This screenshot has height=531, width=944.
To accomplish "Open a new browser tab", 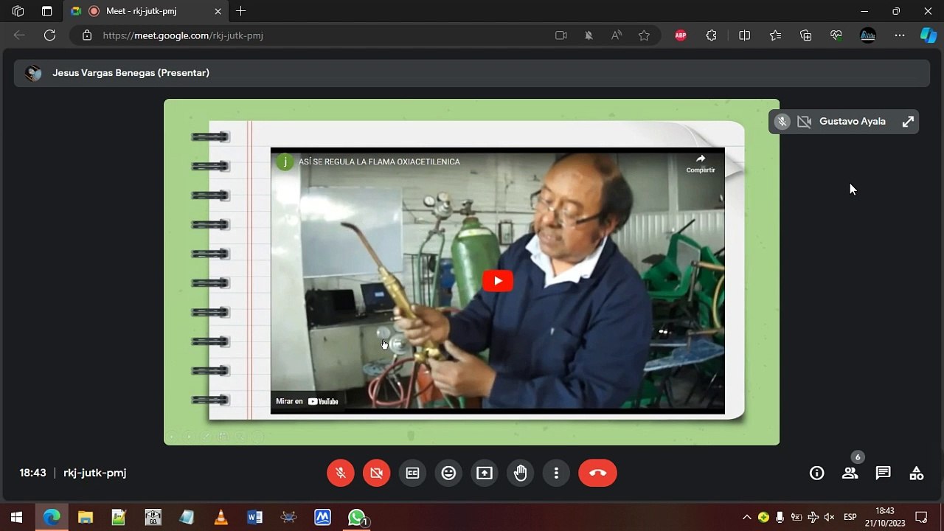I will (x=240, y=11).
